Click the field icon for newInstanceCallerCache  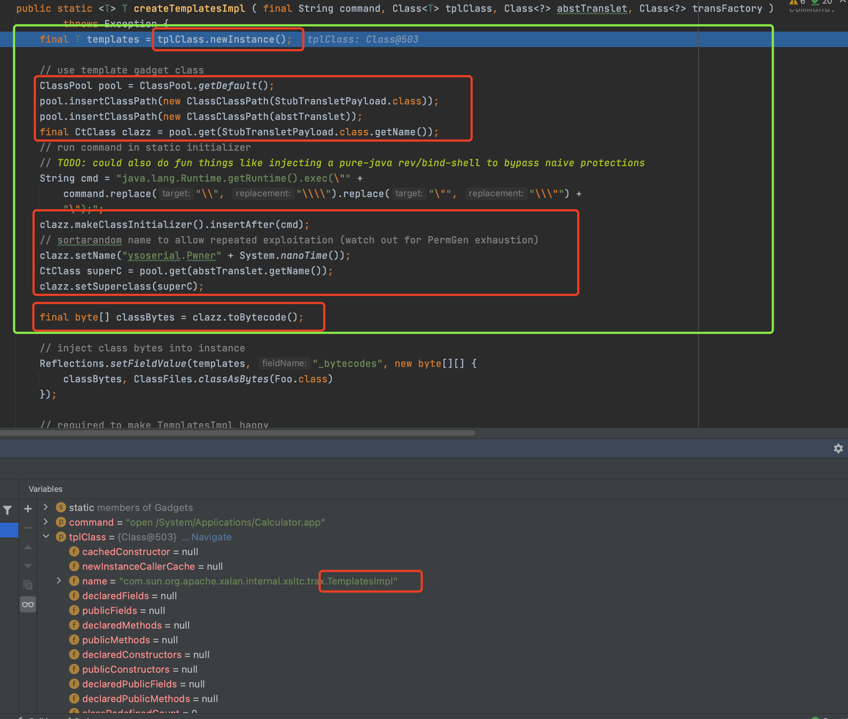click(x=74, y=566)
